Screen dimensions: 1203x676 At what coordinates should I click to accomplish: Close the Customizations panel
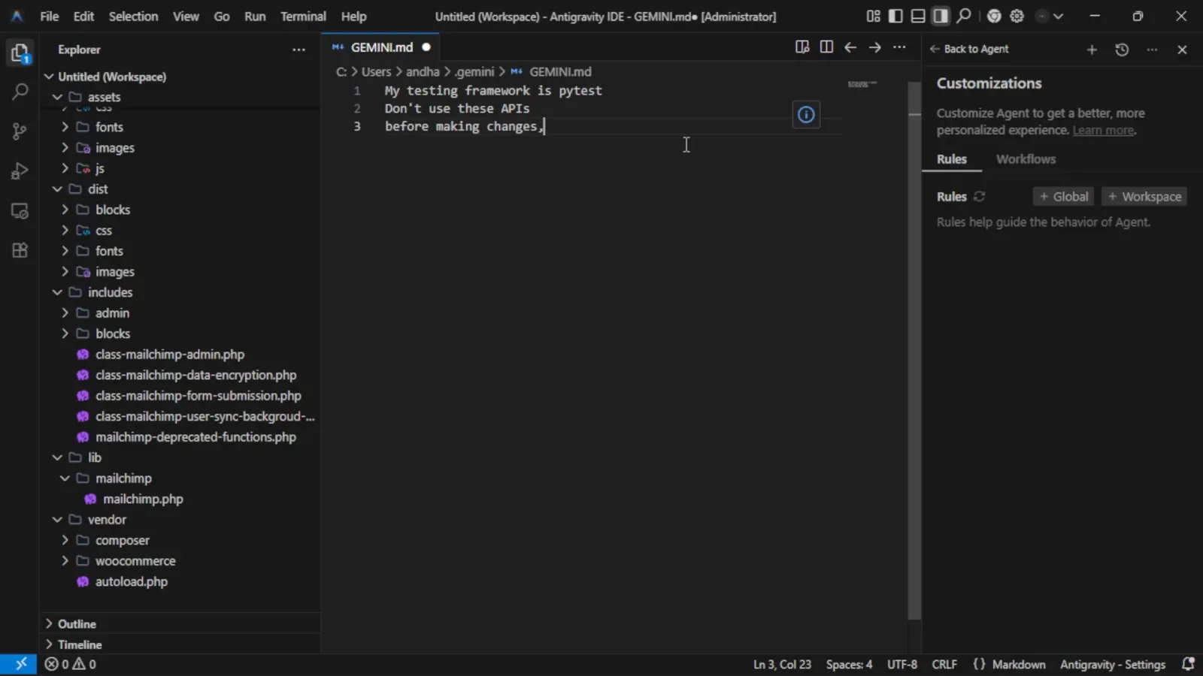1182,50
